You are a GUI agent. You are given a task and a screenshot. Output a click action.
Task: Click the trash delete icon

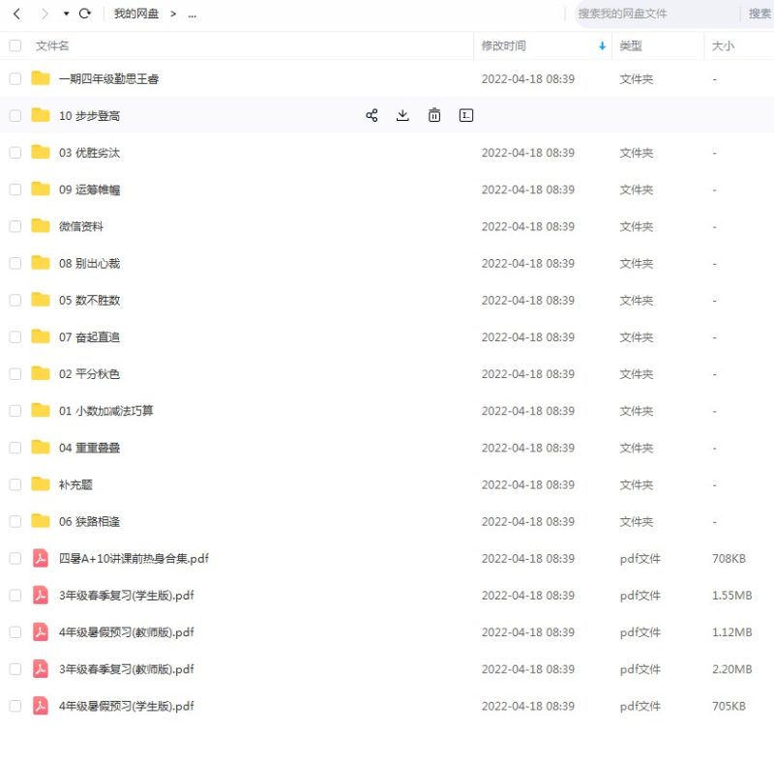pos(434,115)
